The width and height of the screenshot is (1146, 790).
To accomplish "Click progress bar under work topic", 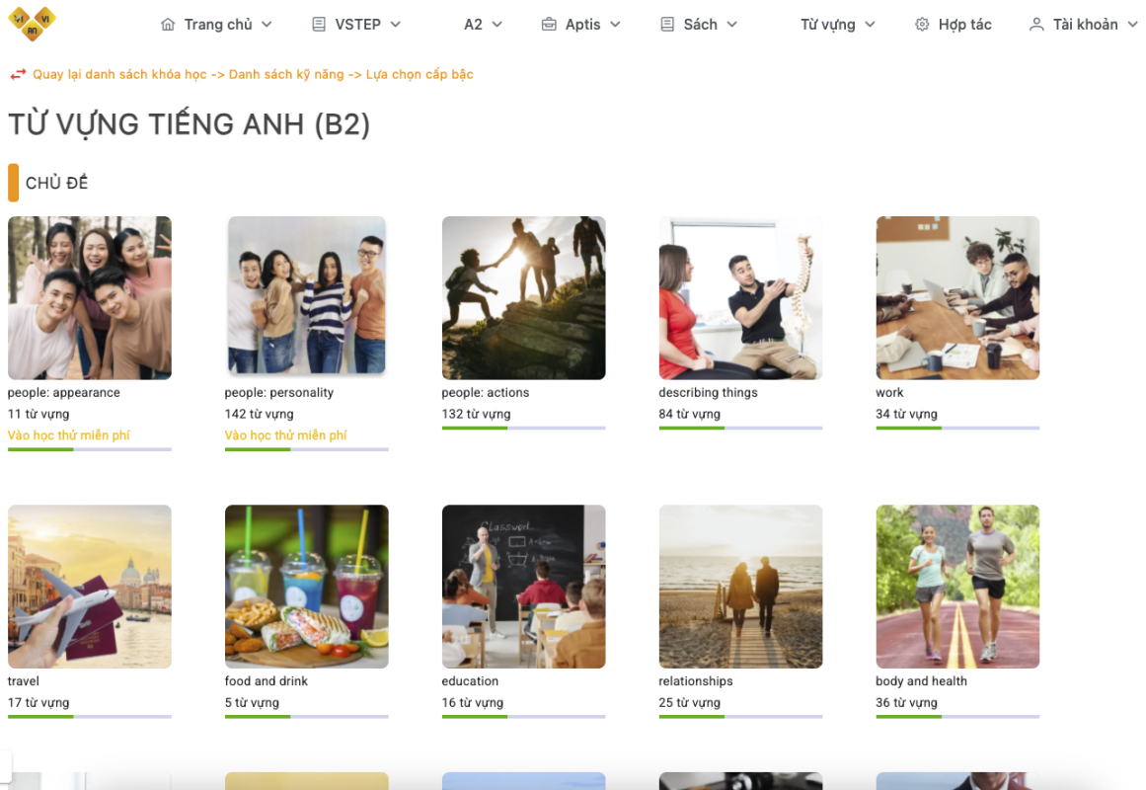I will (x=957, y=428).
